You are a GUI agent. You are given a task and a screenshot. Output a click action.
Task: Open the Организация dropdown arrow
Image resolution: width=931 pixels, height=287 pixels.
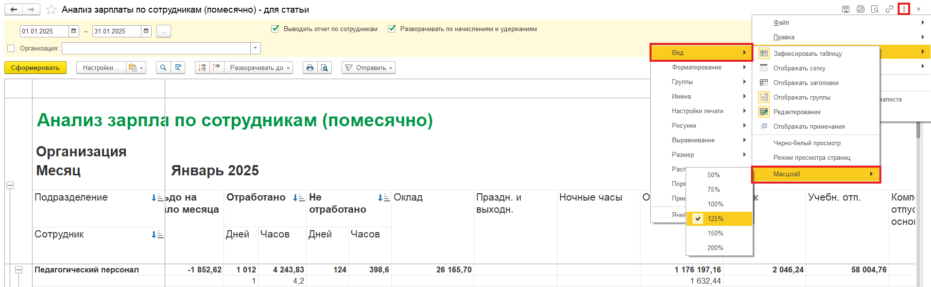256,48
